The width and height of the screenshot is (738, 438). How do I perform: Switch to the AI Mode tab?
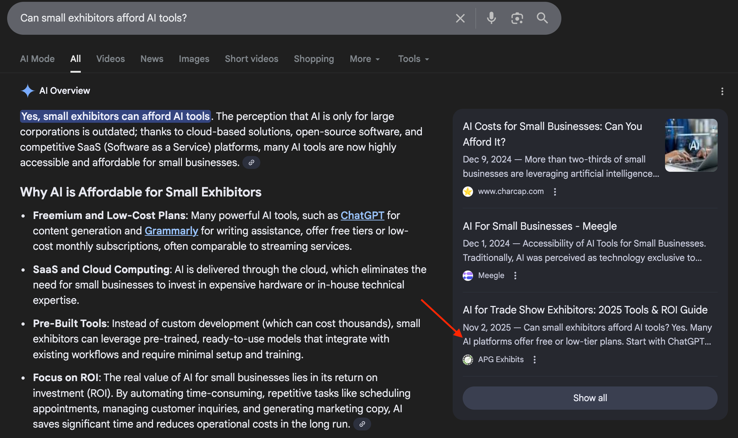(x=37, y=59)
